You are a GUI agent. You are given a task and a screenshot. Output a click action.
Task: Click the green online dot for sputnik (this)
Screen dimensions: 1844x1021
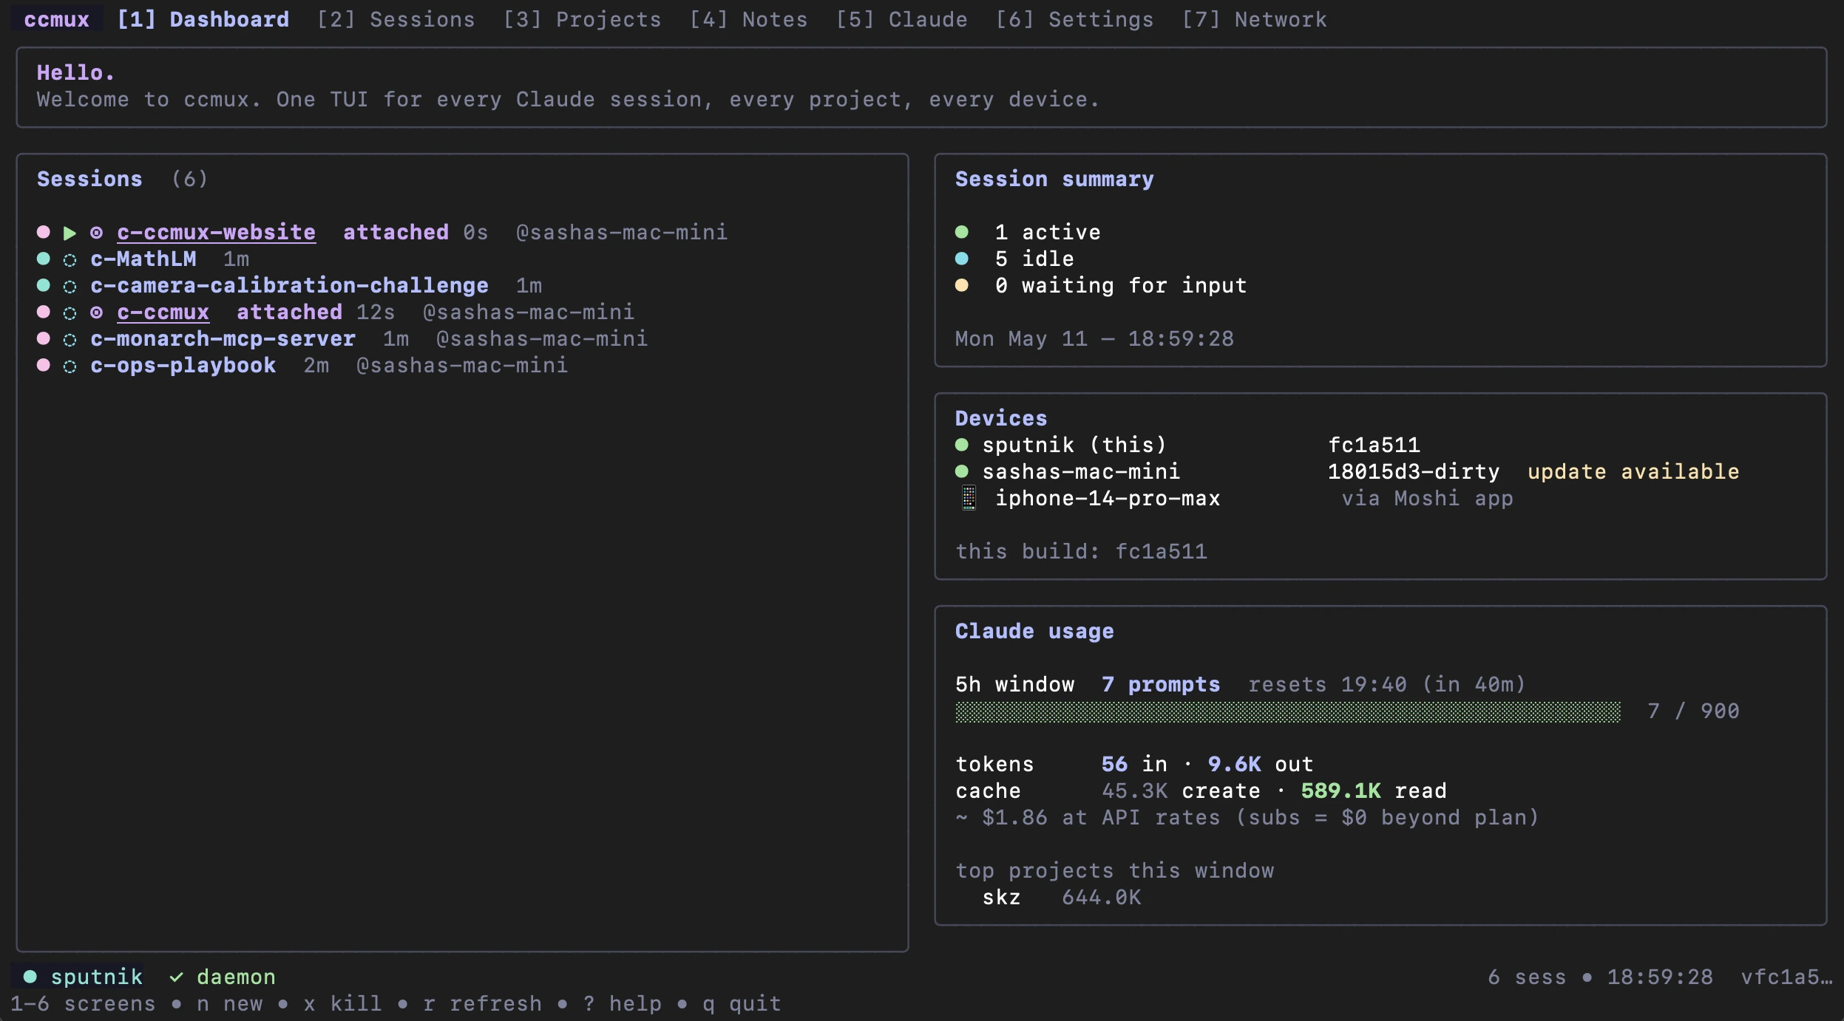click(x=962, y=445)
